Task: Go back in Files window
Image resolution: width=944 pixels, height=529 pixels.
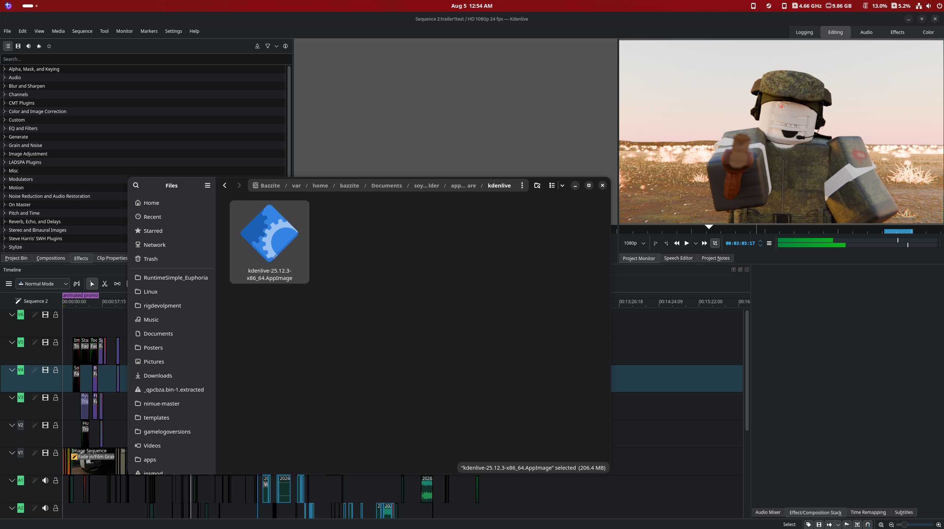Action: (225, 185)
